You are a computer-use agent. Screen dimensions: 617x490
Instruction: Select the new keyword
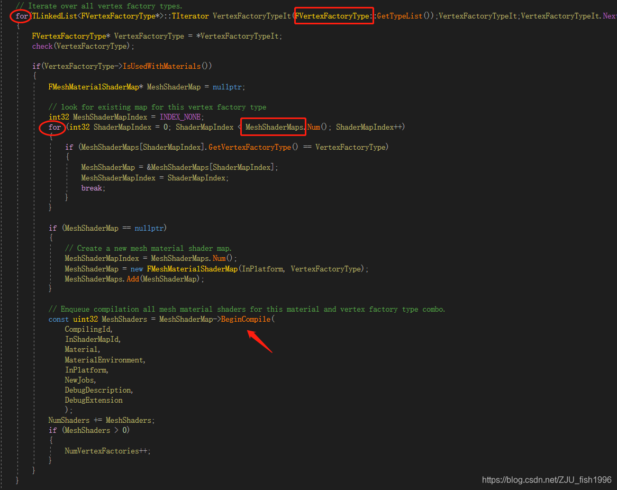(137, 269)
